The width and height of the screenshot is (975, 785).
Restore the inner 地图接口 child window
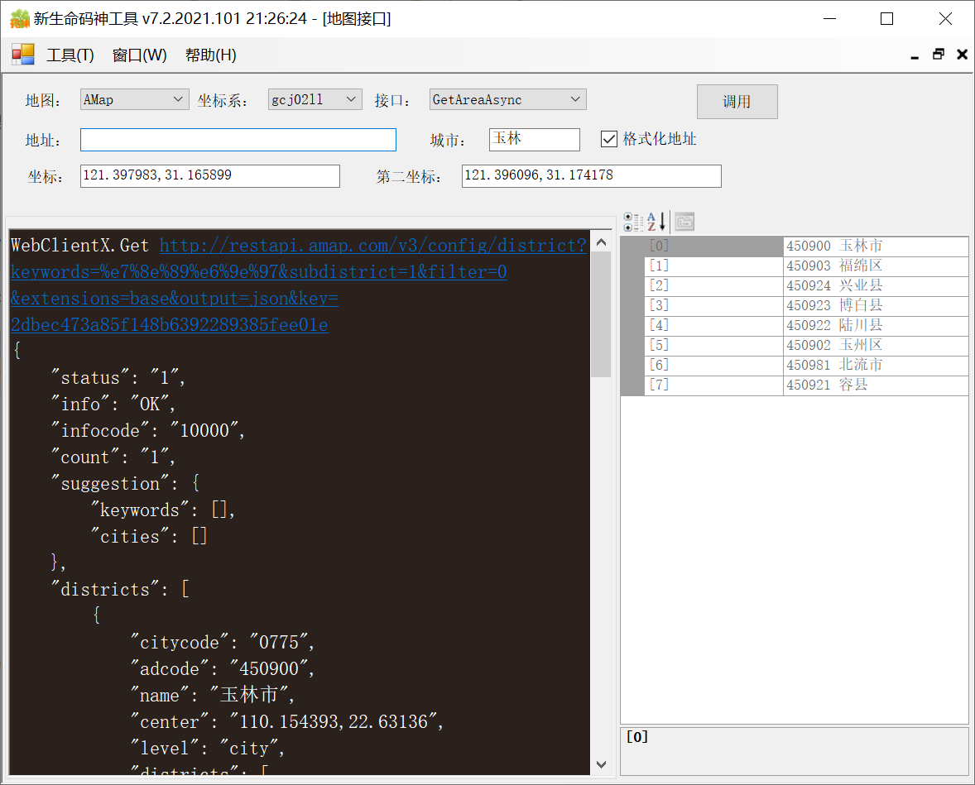(x=939, y=55)
